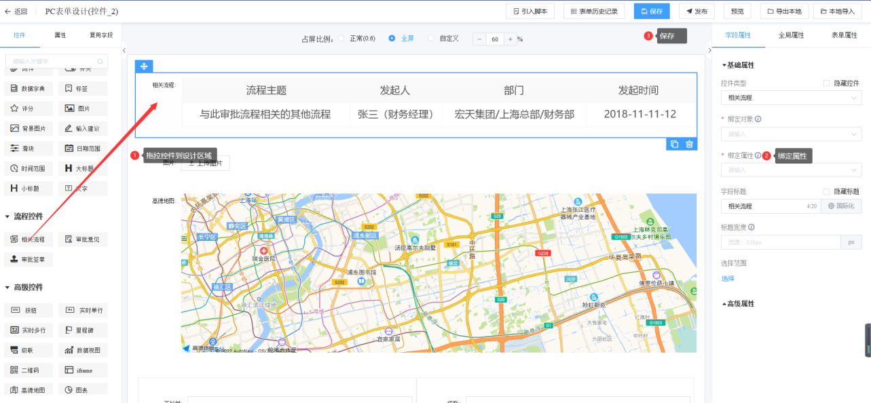Click the blue 保存 button in top toolbar
Viewport: 871px width, 403px height.
click(x=652, y=12)
